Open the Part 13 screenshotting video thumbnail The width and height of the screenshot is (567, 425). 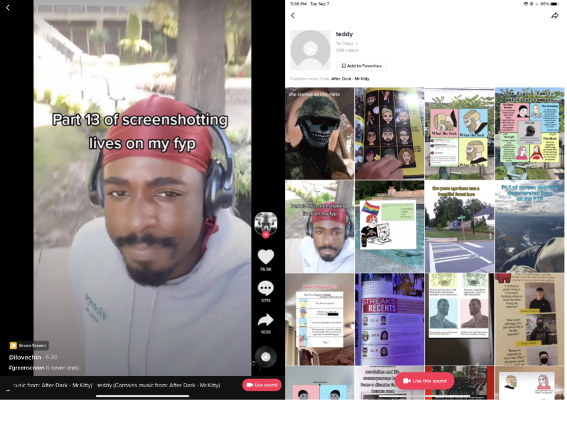click(320, 226)
